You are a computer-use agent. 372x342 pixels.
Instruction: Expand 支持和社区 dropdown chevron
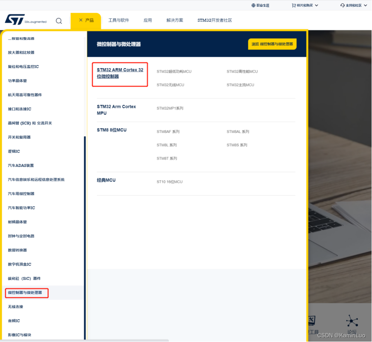pos(365,5)
